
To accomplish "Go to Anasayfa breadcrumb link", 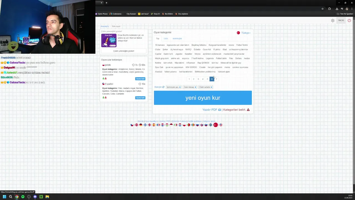I will tap(105, 26).
